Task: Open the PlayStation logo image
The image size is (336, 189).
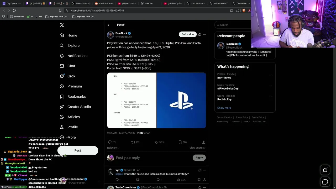Action: click(181, 101)
